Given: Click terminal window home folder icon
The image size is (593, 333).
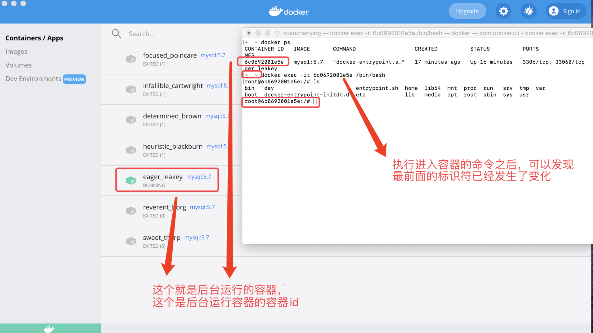Looking at the screenshot, I should tap(277, 33).
